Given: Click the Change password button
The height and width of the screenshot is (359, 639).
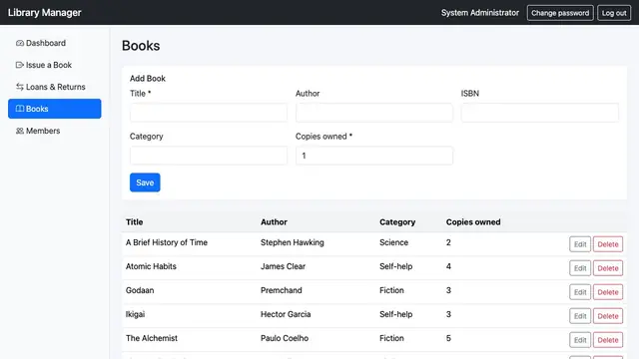Looking at the screenshot, I should tap(560, 13).
